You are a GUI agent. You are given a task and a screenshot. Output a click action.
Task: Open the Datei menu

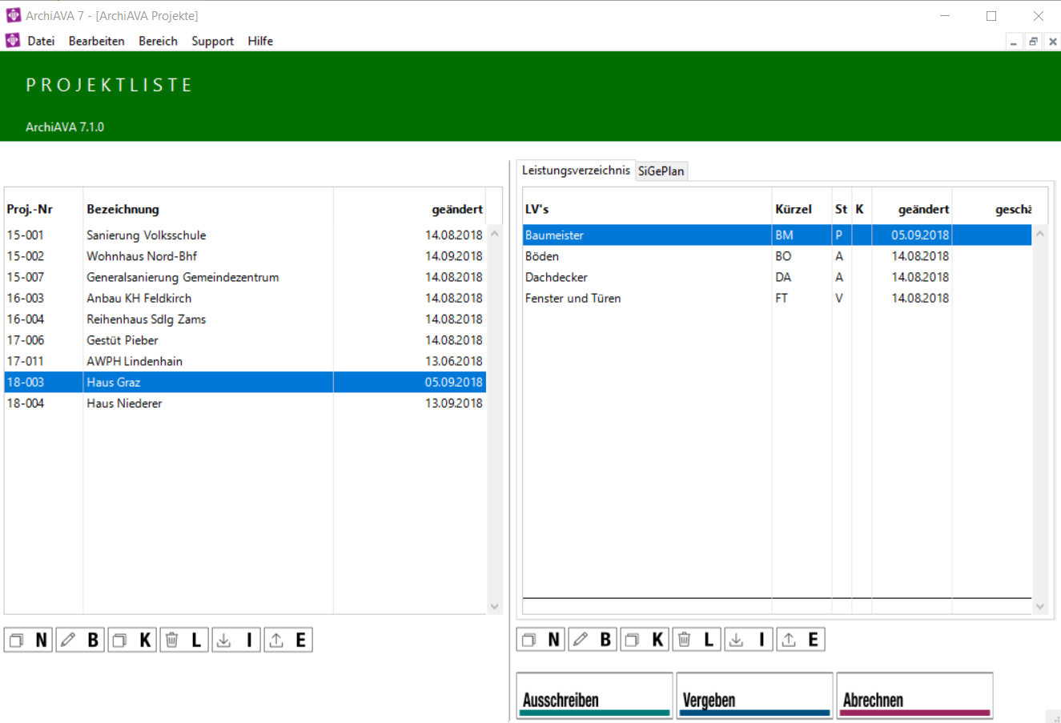(41, 41)
